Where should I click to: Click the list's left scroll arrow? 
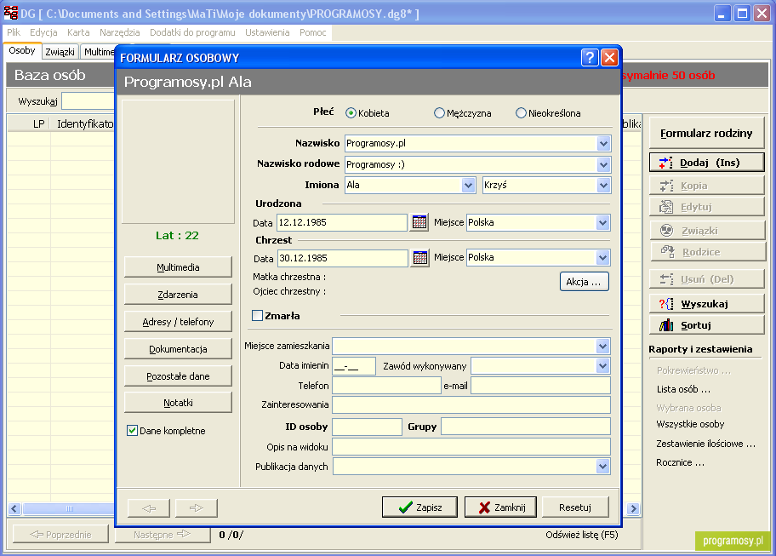pos(14,508)
